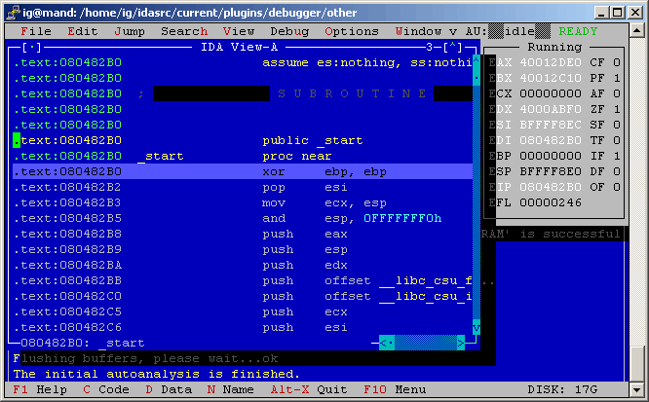The width and height of the screenshot is (649, 402).
Task: Click D Data in the status line
Action: [x=169, y=389]
